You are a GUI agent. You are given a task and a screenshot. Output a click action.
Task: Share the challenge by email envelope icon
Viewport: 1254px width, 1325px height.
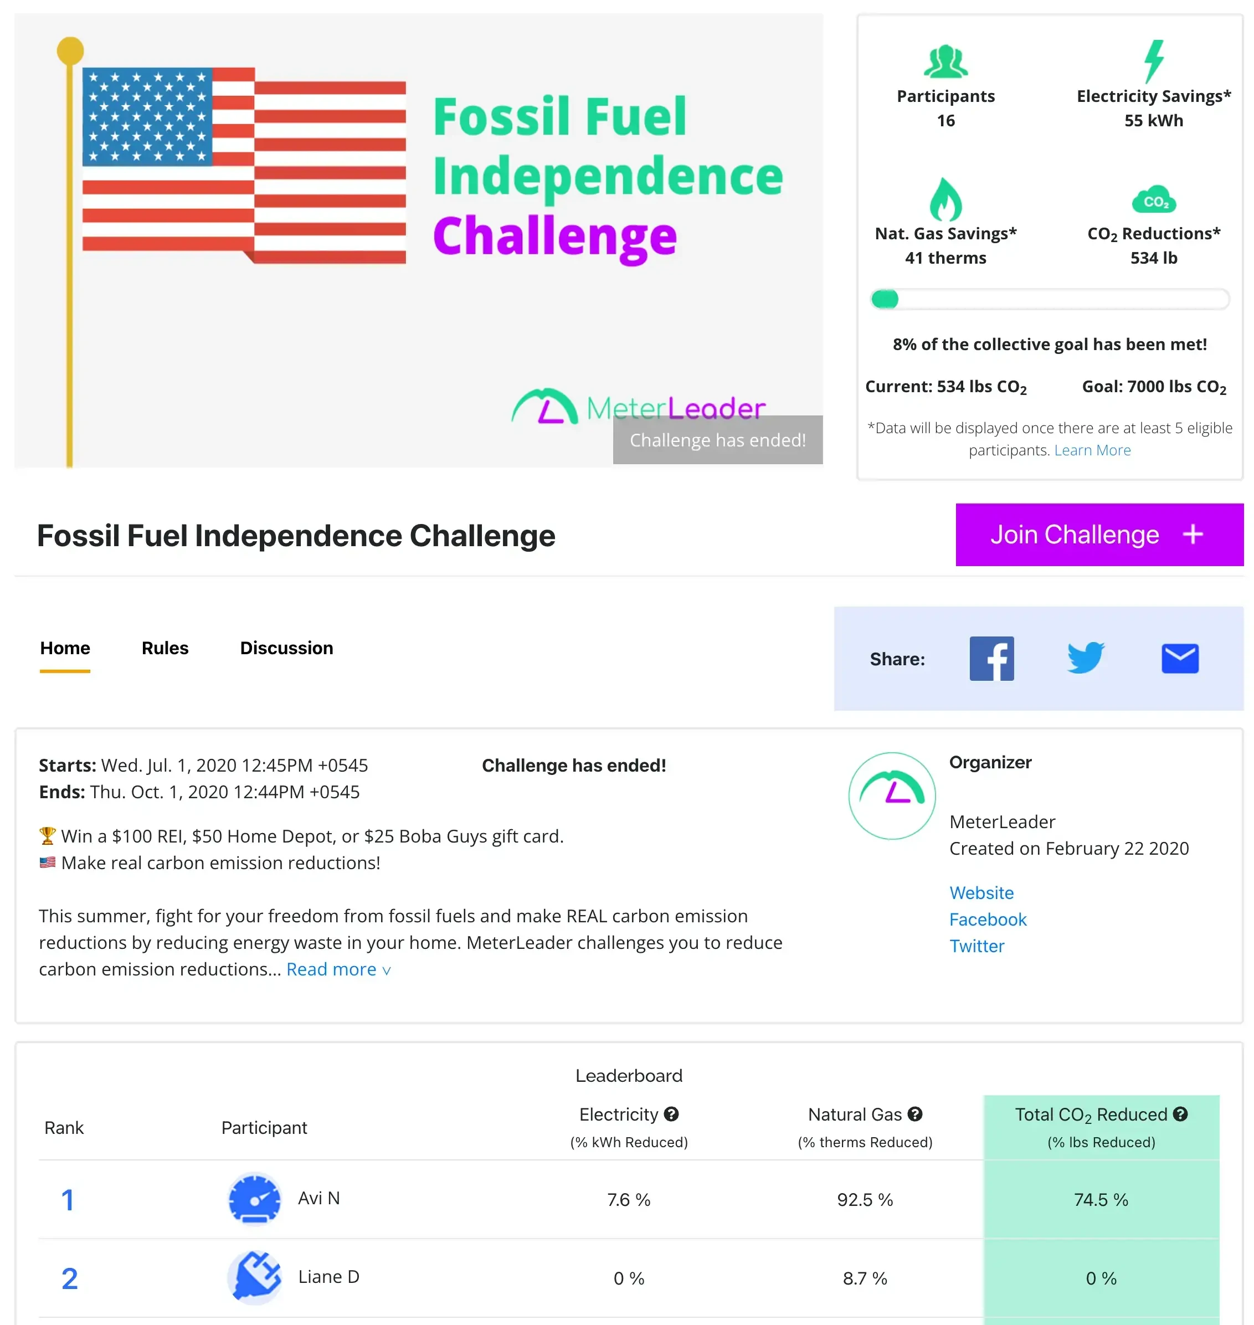coord(1180,659)
